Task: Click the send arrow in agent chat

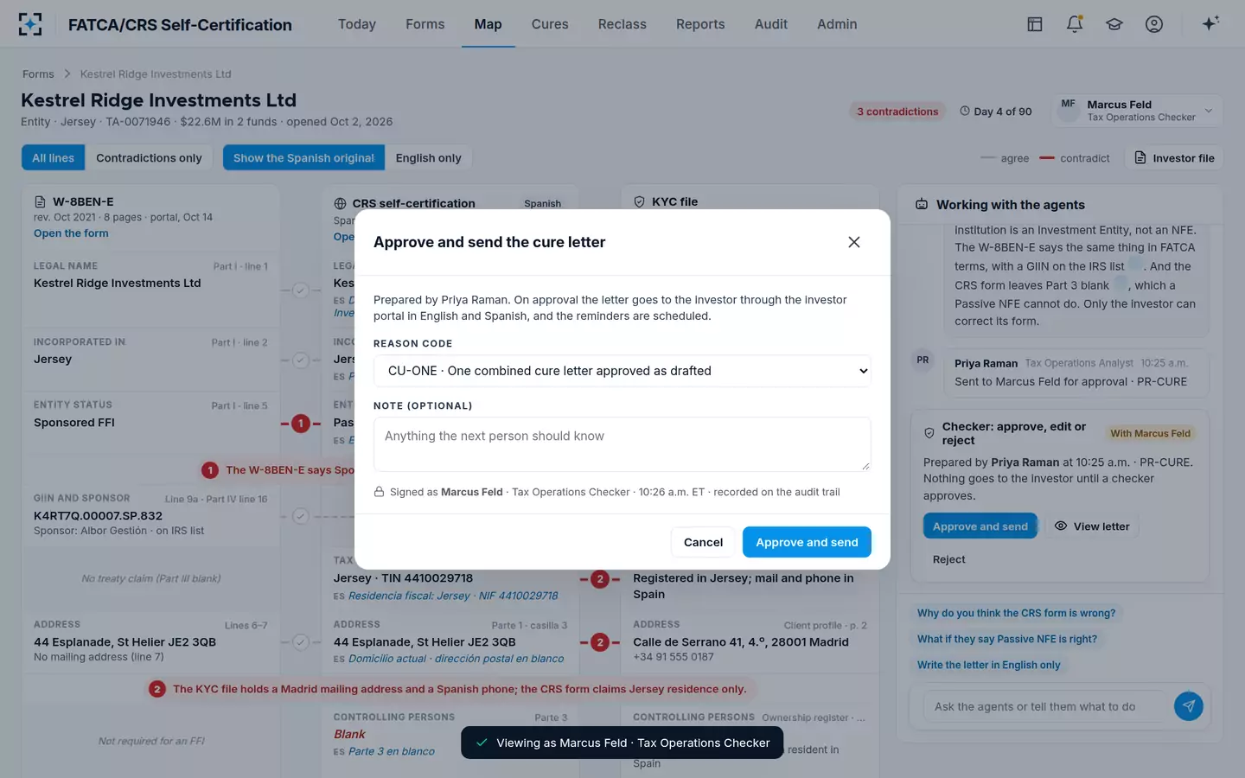Action: 1189,706
